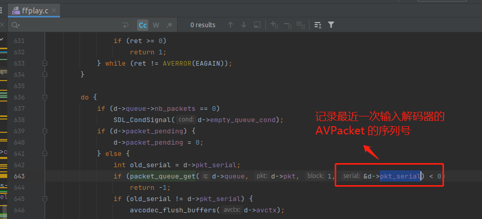Image resolution: width=482 pixels, height=219 pixels.
Task: Close the ffplay.c tab
Action: (54, 10)
